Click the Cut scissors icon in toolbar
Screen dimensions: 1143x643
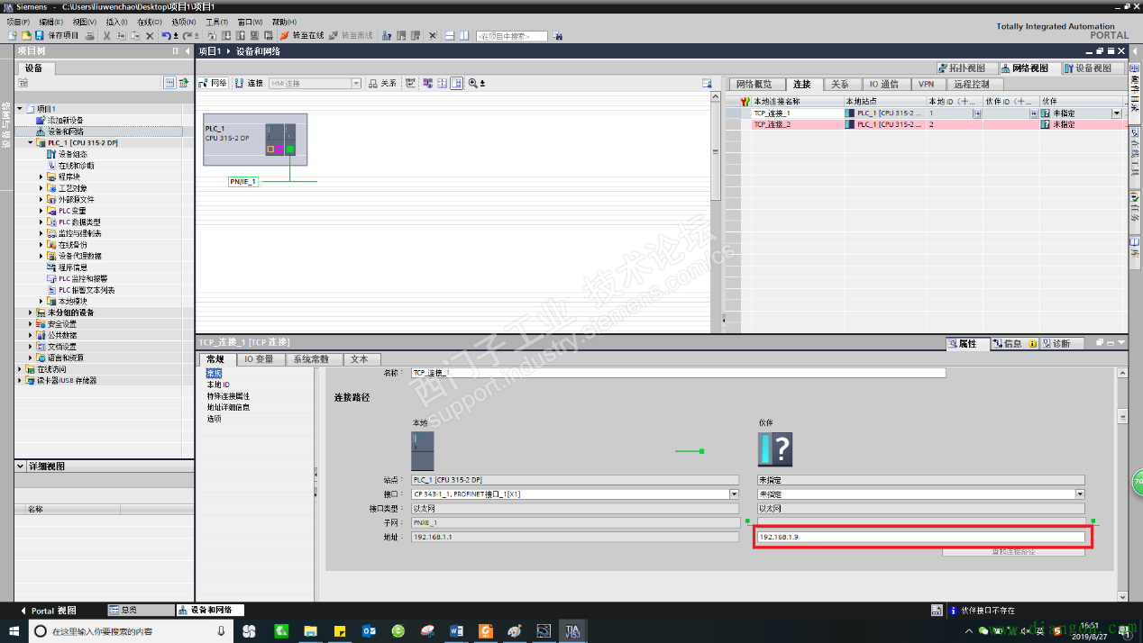[106, 36]
